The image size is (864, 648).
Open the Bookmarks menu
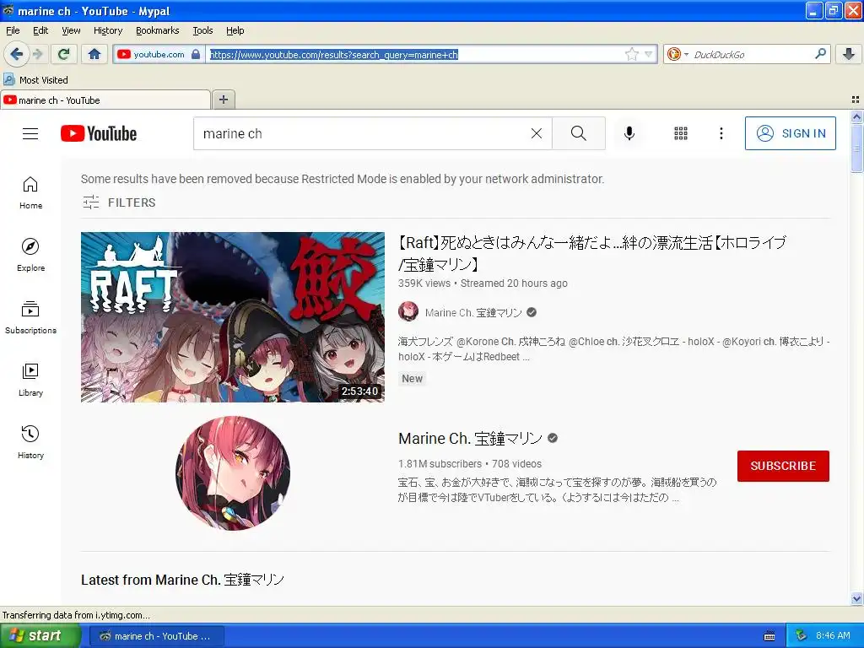(x=157, y=30)
